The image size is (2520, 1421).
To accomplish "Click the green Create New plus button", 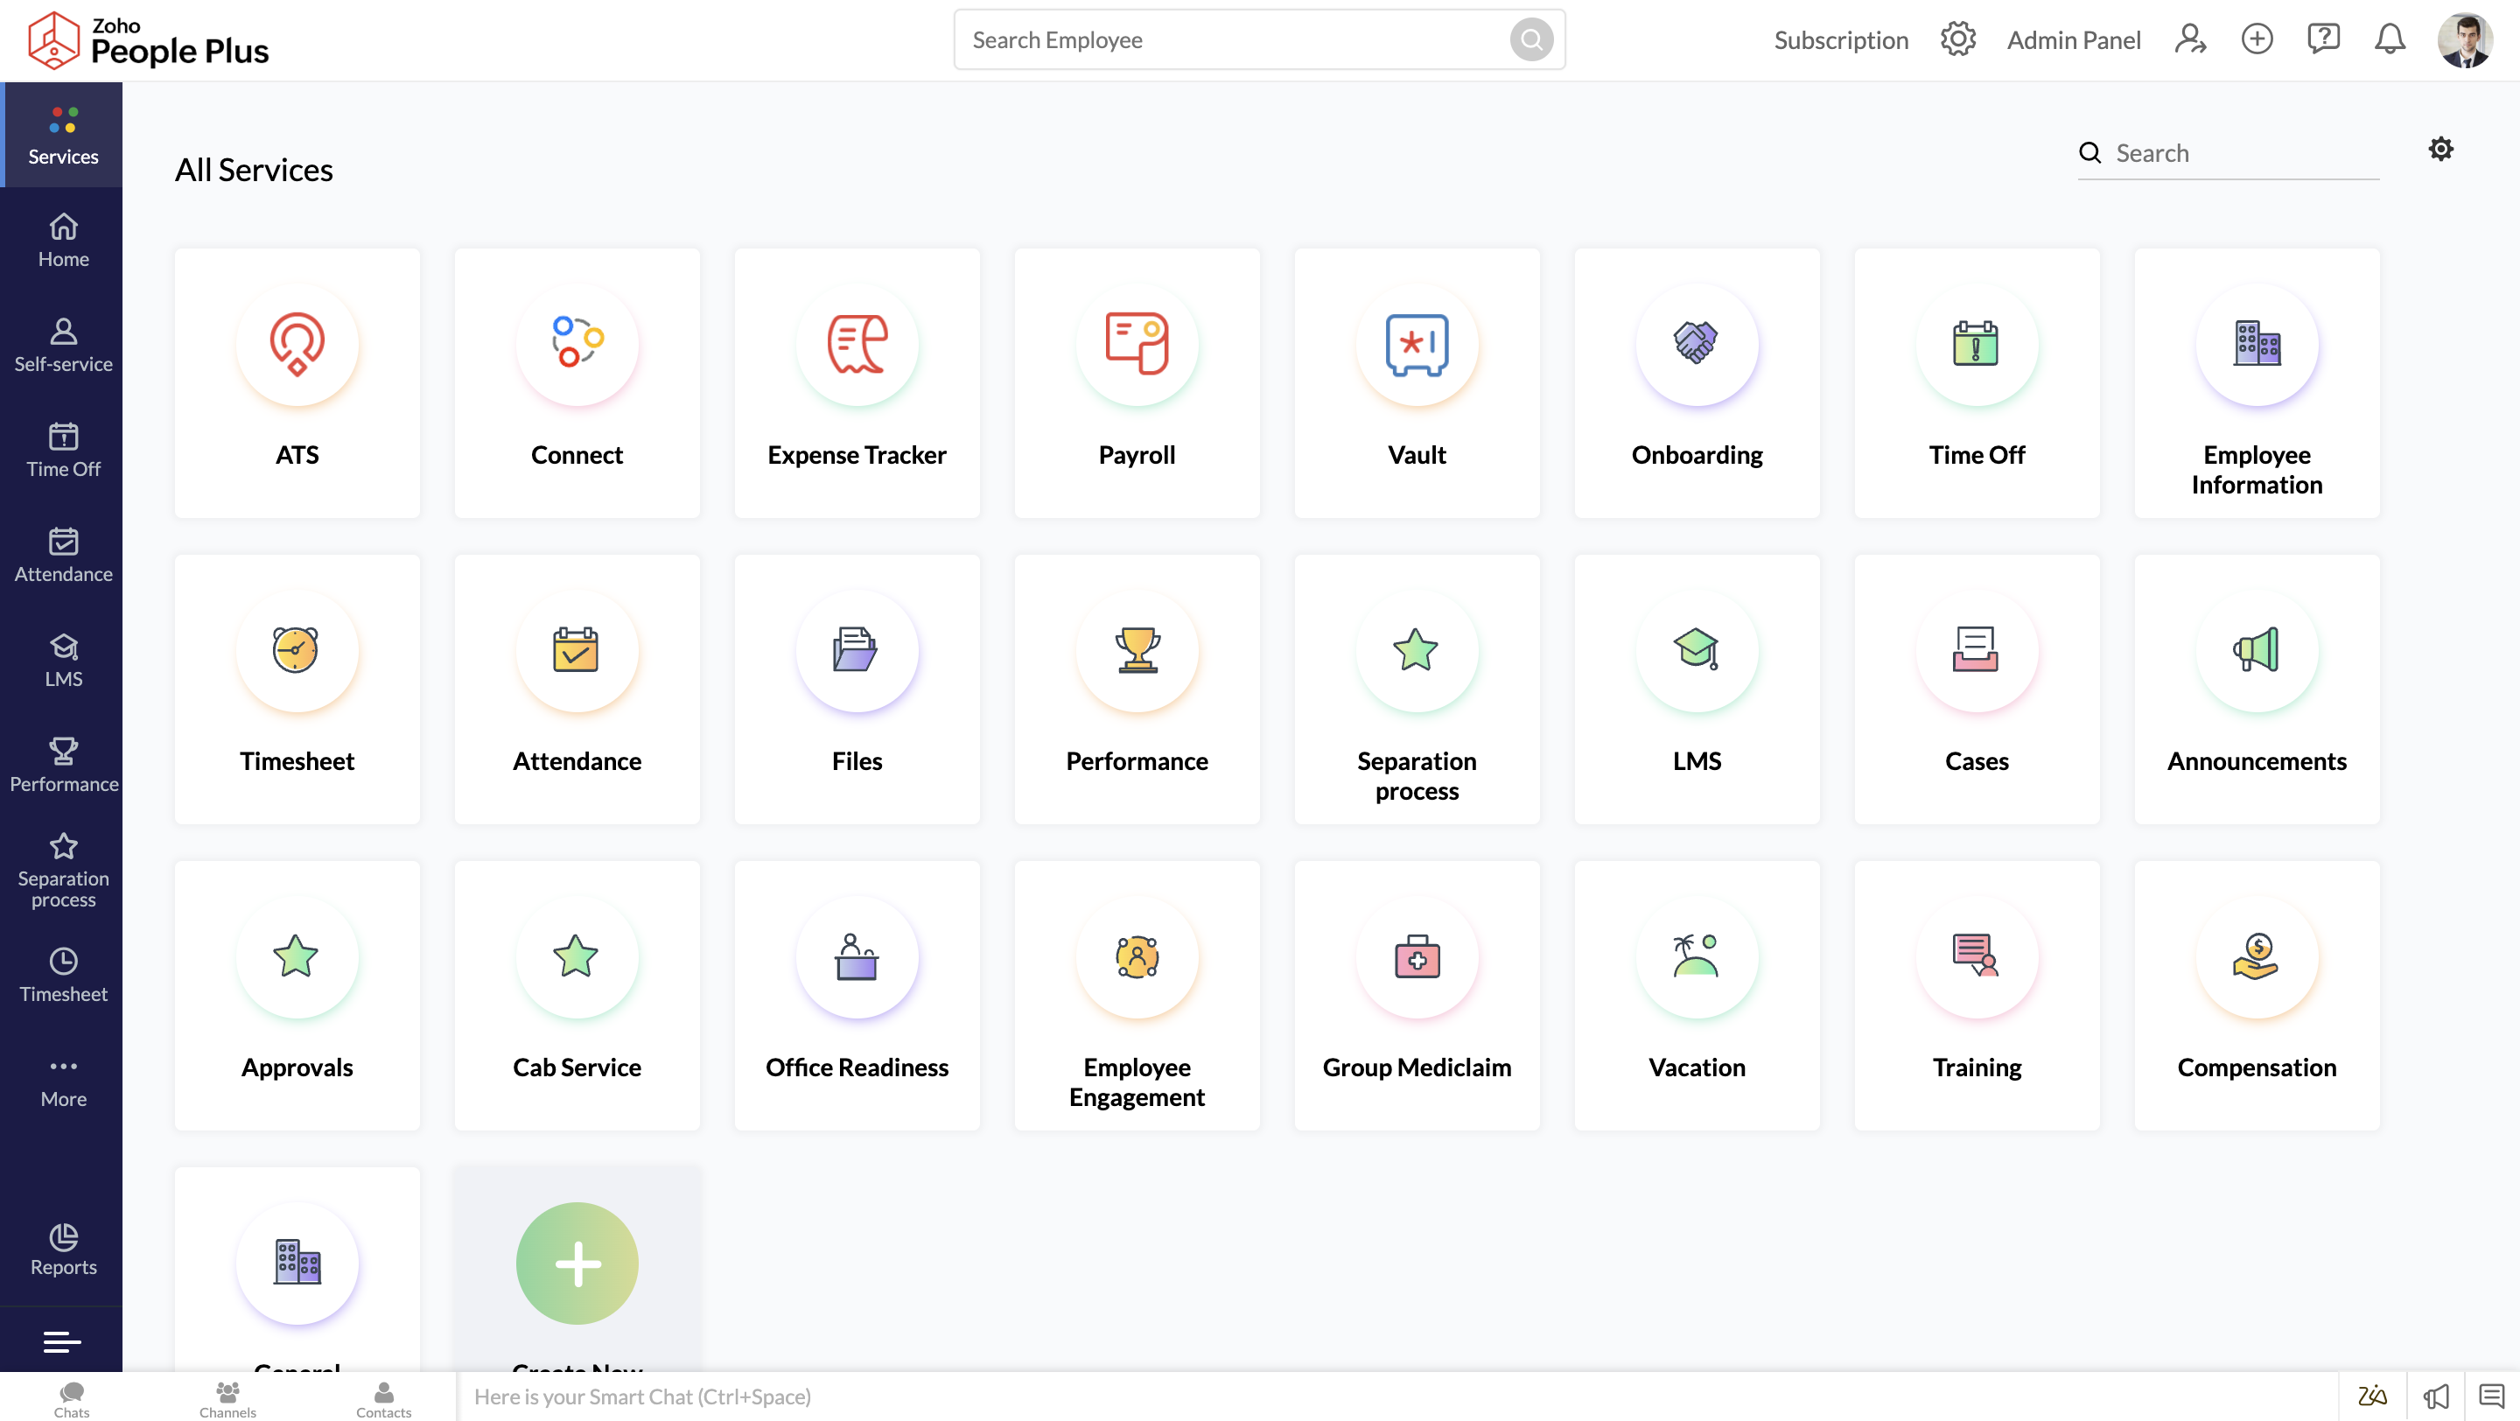I will click(577, 1263).
